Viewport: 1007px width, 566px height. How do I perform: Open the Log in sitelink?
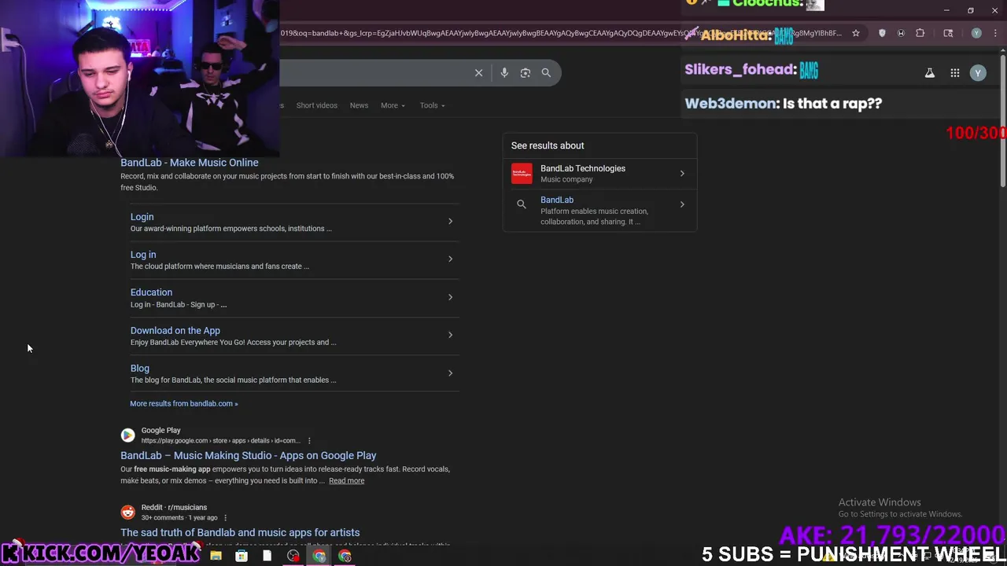click(143, 255)
